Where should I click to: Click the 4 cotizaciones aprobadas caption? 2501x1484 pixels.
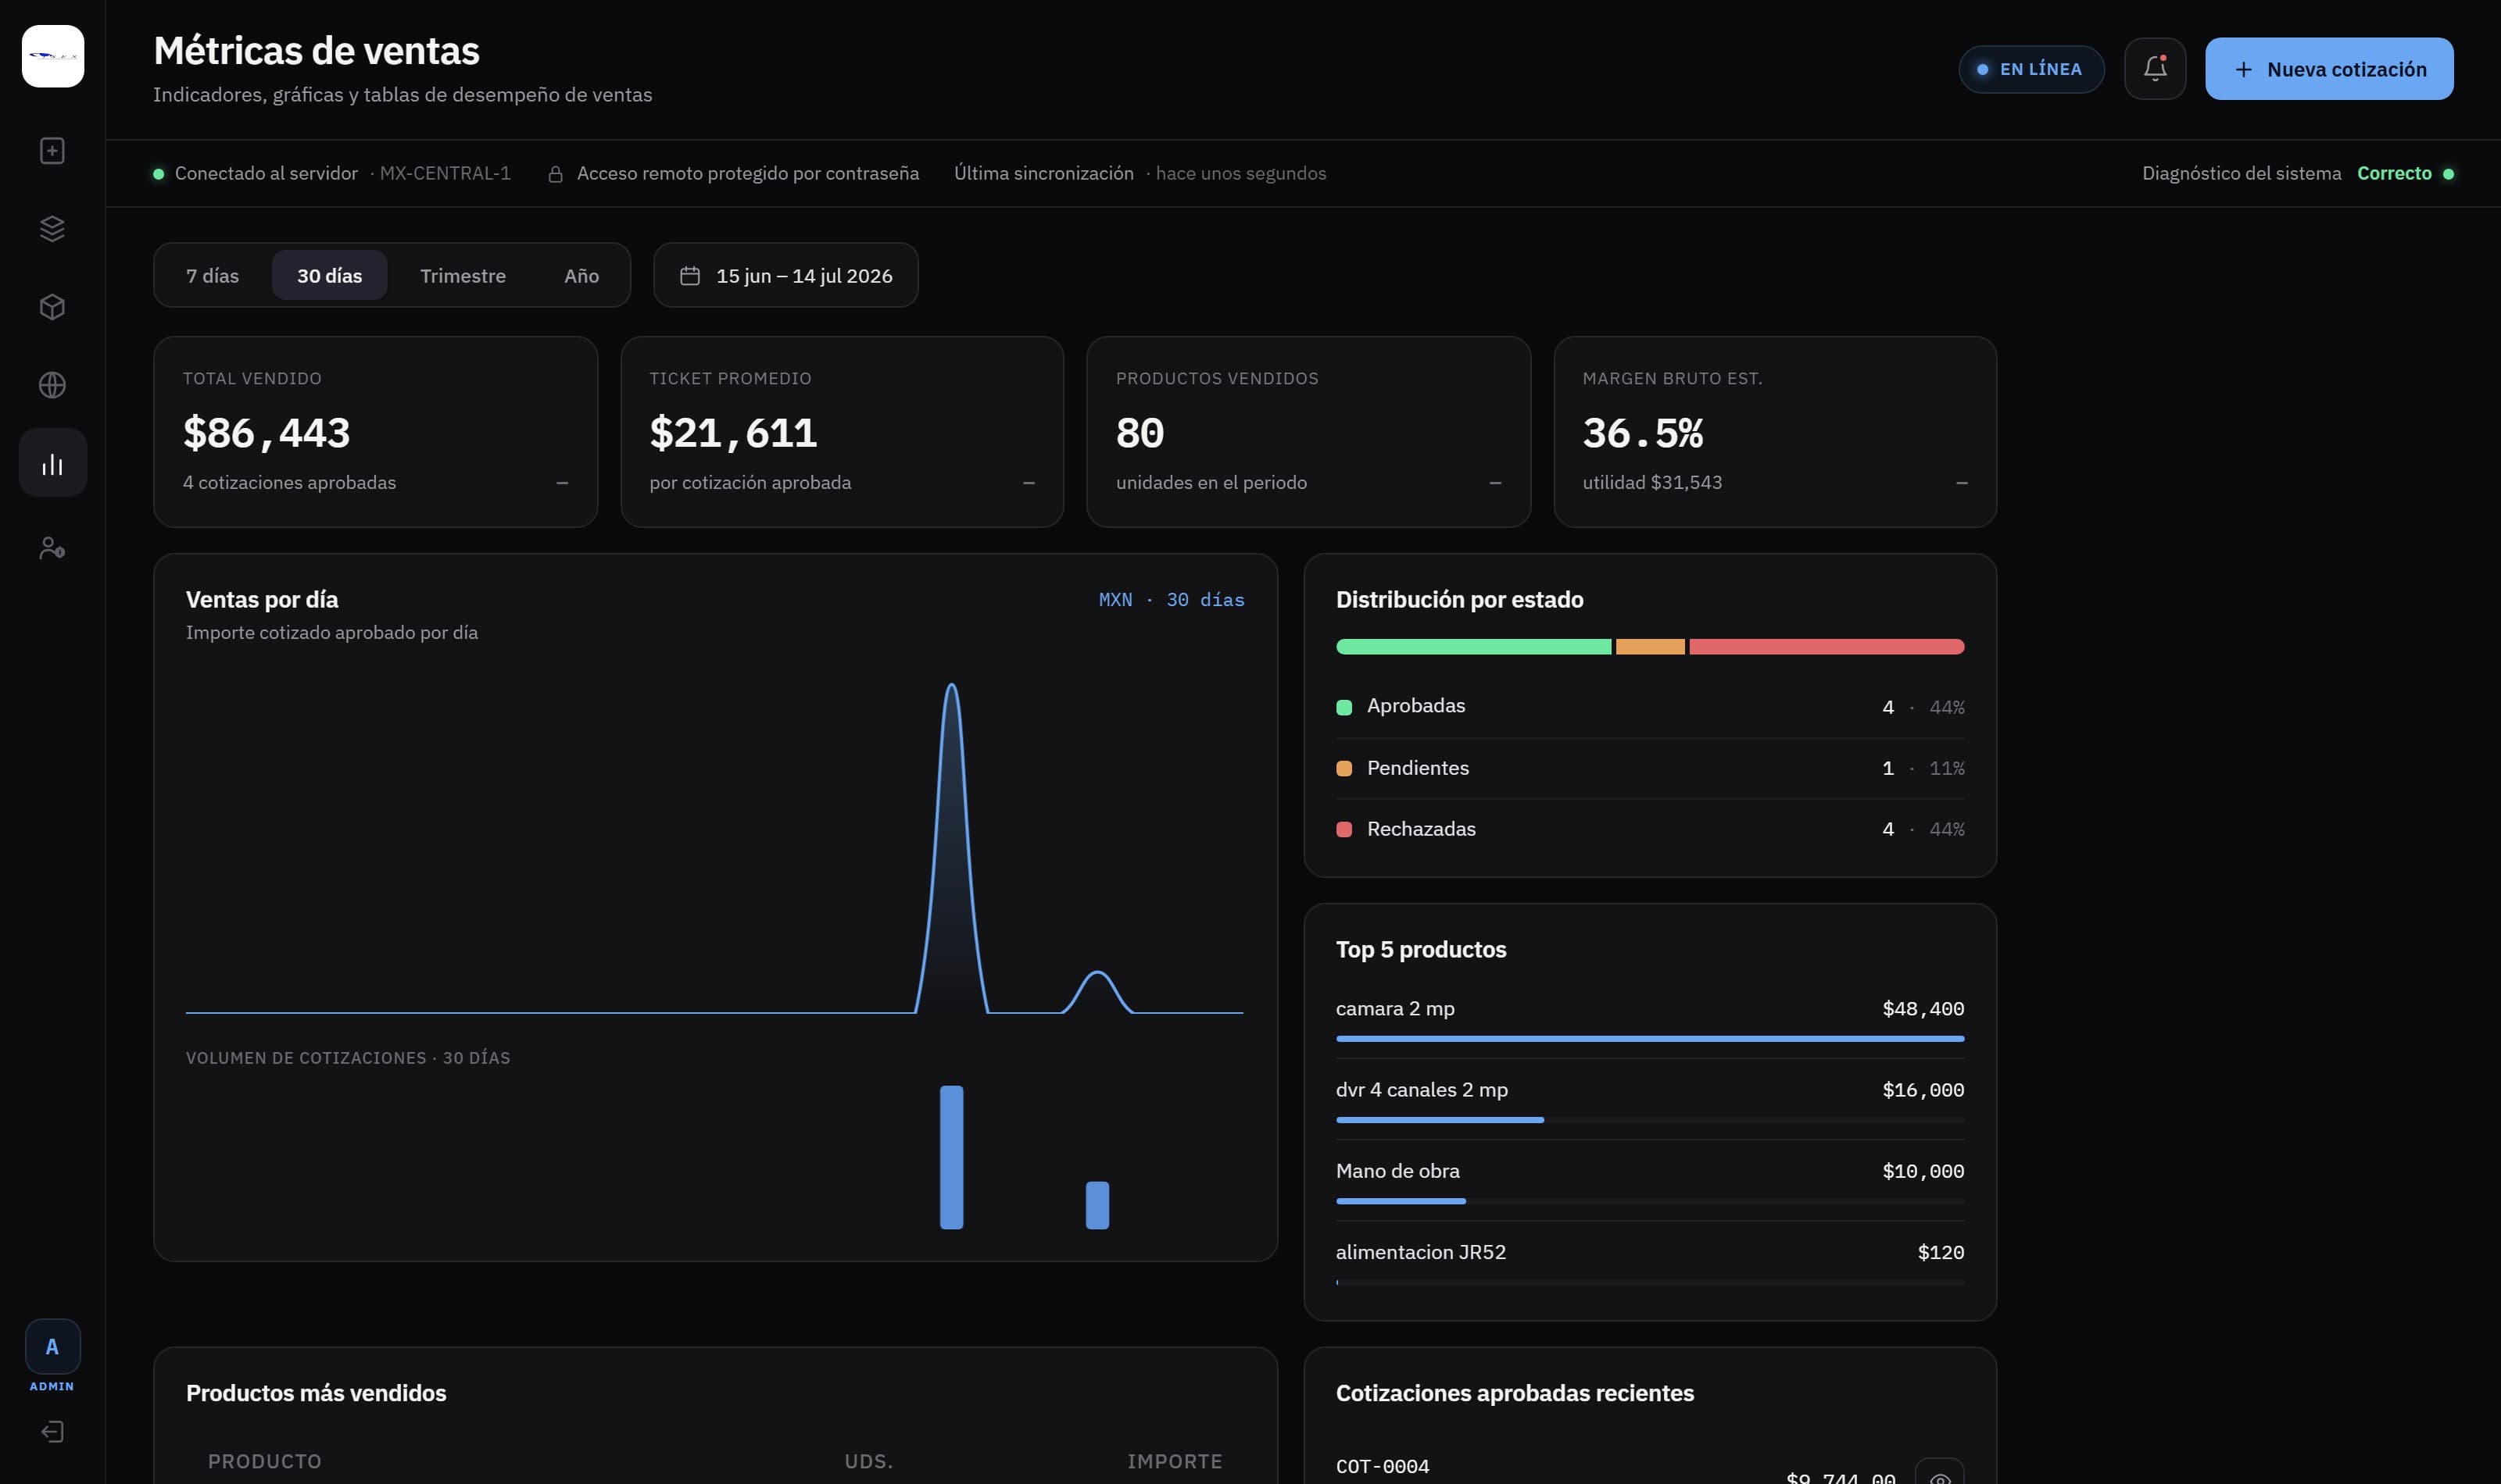[289, 482]
